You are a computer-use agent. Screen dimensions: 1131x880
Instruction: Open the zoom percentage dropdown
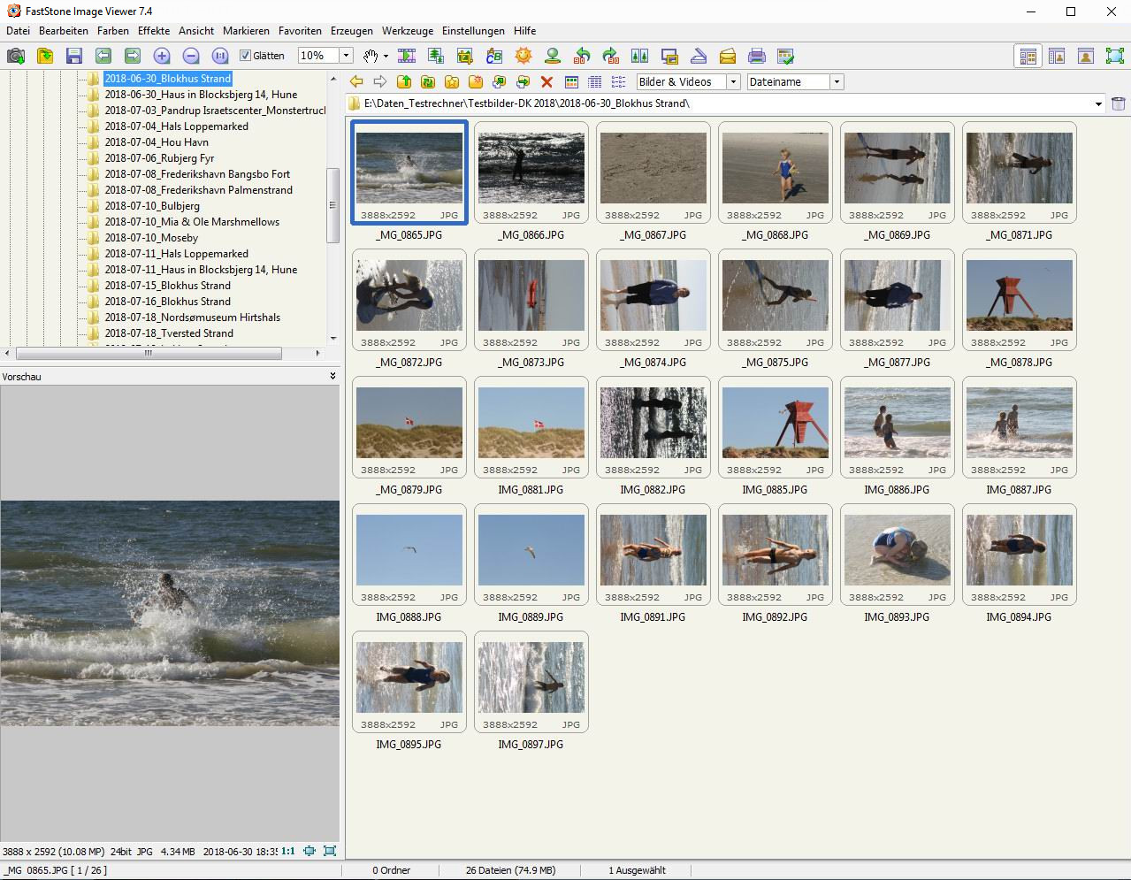pos(346,56)
